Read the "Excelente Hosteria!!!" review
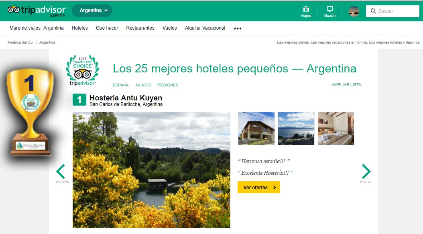The width and height of the screenshot is (423, 234). pyautogui.click(x=265, y=173)
